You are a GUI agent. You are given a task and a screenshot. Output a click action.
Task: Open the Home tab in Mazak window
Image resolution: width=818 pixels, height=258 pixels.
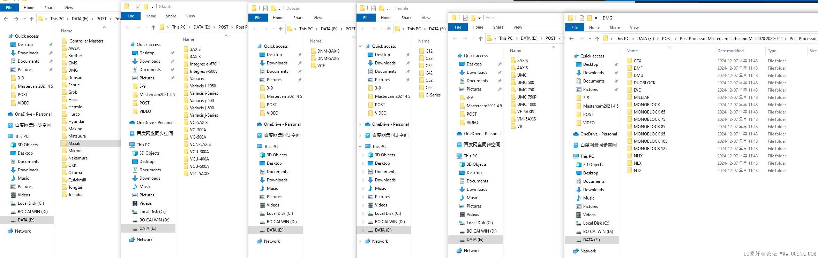(151, 16)
